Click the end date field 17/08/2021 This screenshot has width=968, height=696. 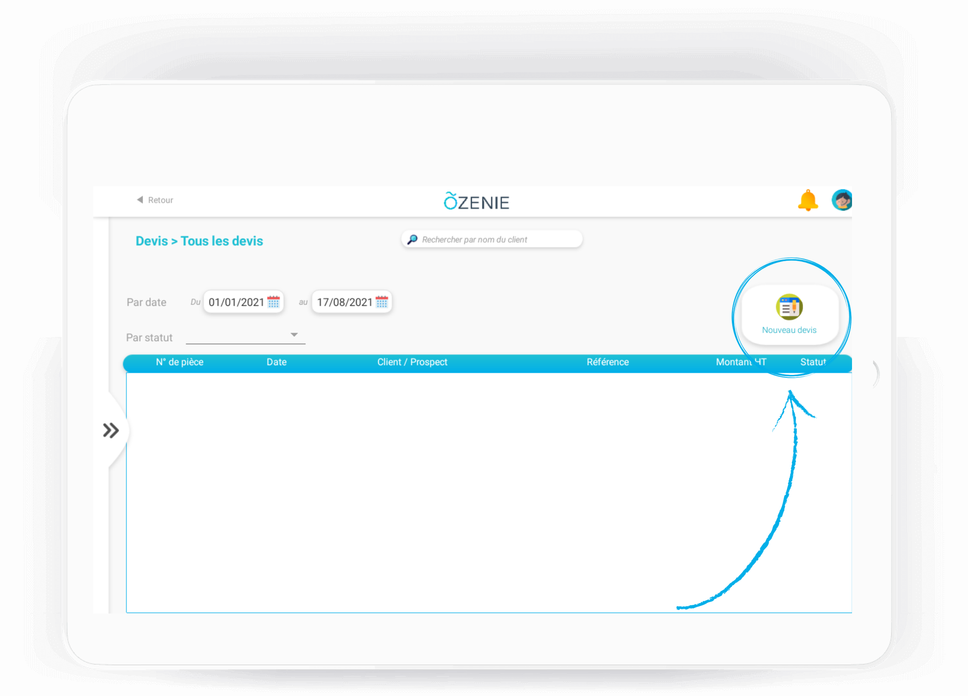(x=352, y=302)
